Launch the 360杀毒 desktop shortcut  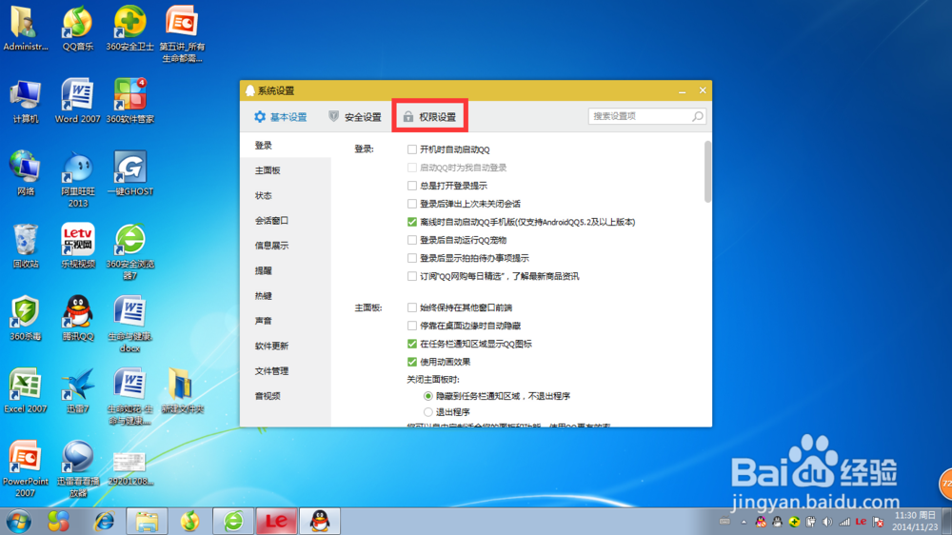pos(25,318)
